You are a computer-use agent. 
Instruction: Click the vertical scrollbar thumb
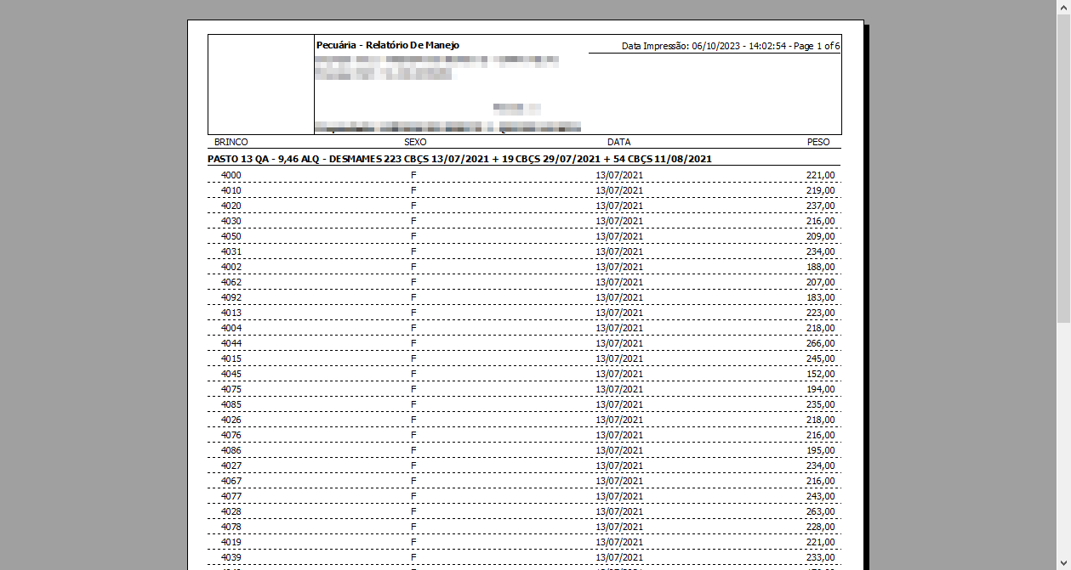1063,168
